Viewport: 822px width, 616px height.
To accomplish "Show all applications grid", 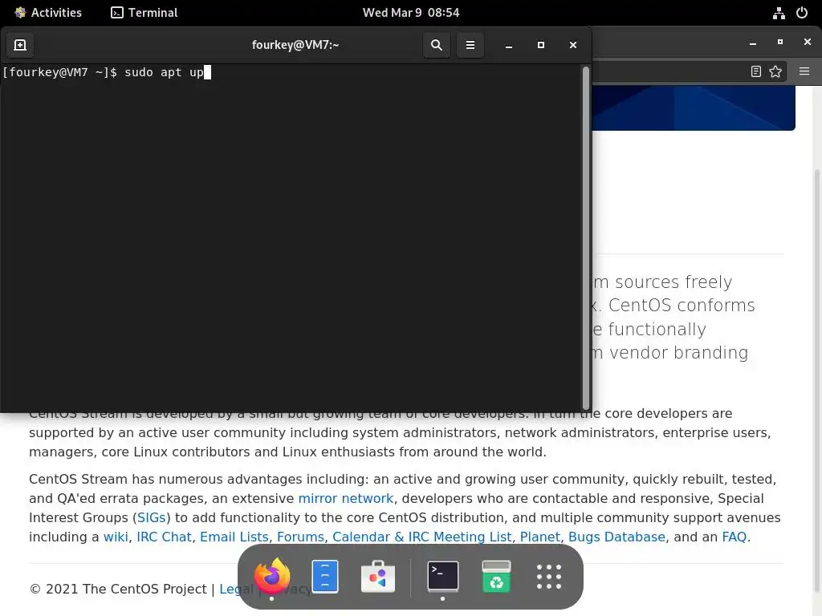I will pos(549,577).
